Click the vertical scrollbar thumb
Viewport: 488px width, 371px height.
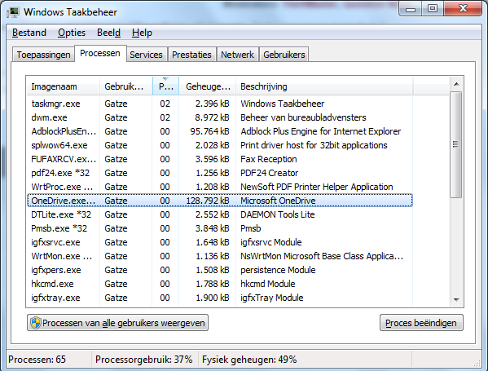(456, 144)
